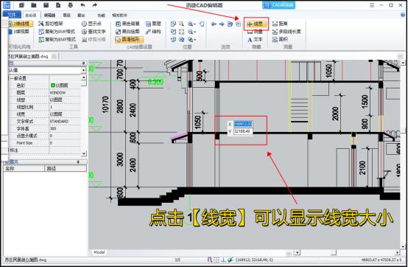The height and width of the screenshot is (267, 408).
Task: Close the dwg document tab
Action: [54, 56]
